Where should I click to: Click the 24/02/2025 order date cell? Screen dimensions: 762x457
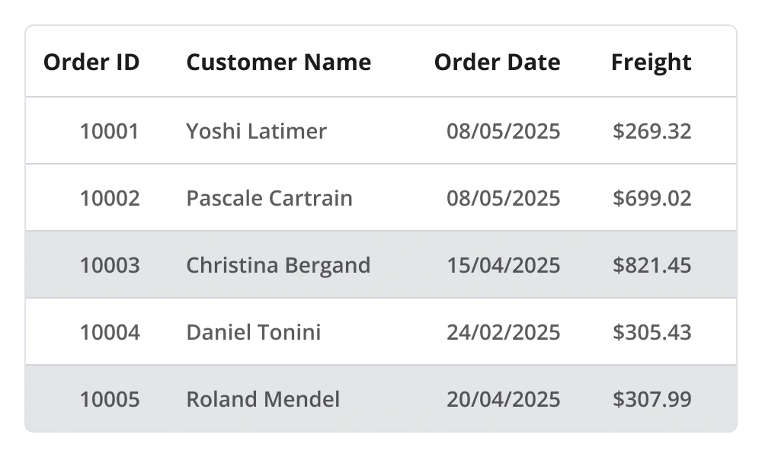(503, 332)
